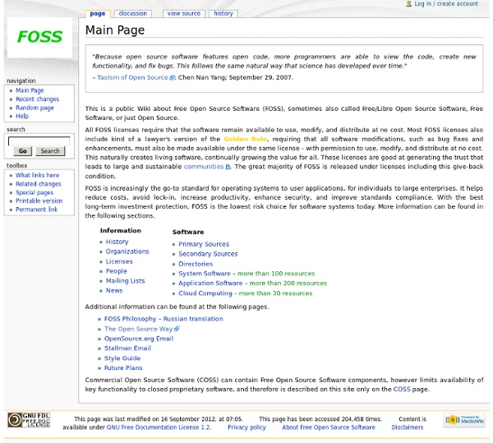Open the Future Plans link
The image size is (493, 443).
(123, 368)
